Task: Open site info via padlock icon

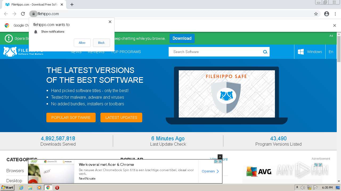Action: point(33,14)
